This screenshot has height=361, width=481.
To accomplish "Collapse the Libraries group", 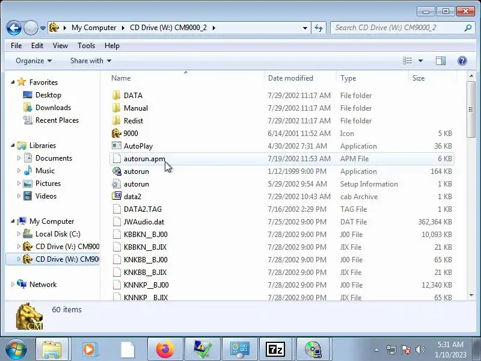I will pyautogui.click(x=13, y=146).
